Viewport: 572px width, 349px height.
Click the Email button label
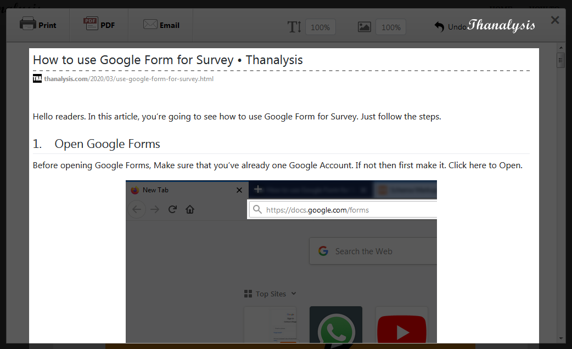click(169, 25)
